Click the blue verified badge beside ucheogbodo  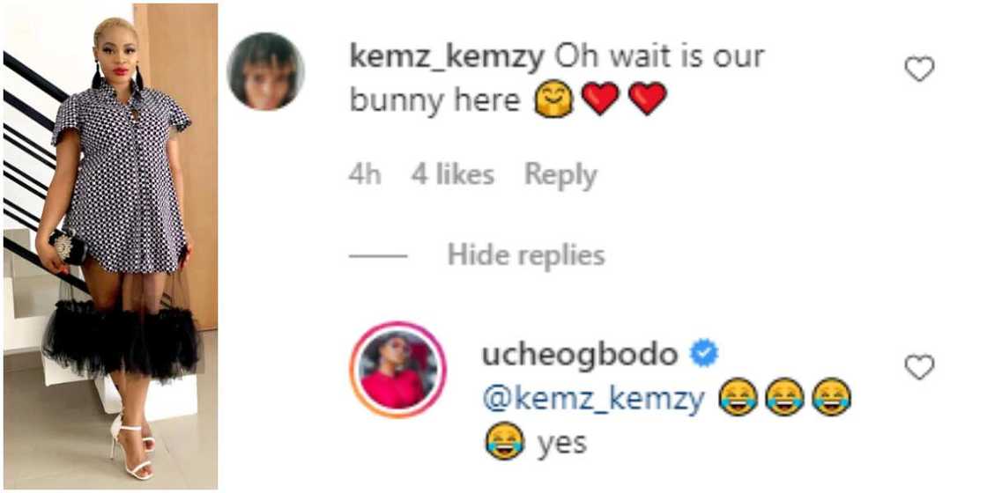pyautogui.click(x=704, y=354)
